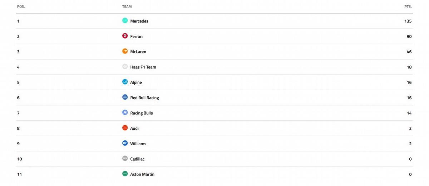This screenshot has height=186, width=429.
Task: Click the Ferrari team logo icon
Action: tap(125, 36)
